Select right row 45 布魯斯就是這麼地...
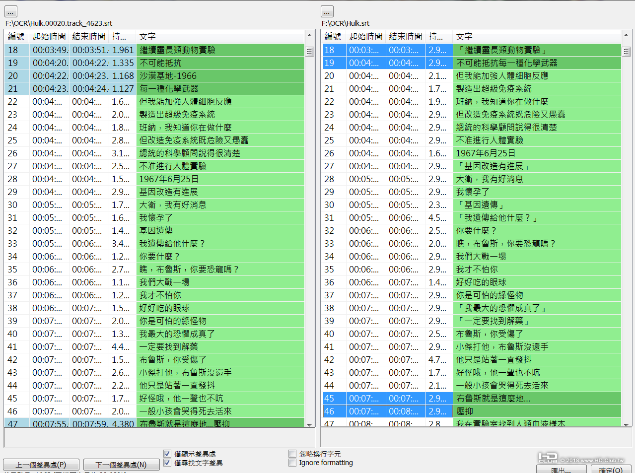 pos(471,398)
